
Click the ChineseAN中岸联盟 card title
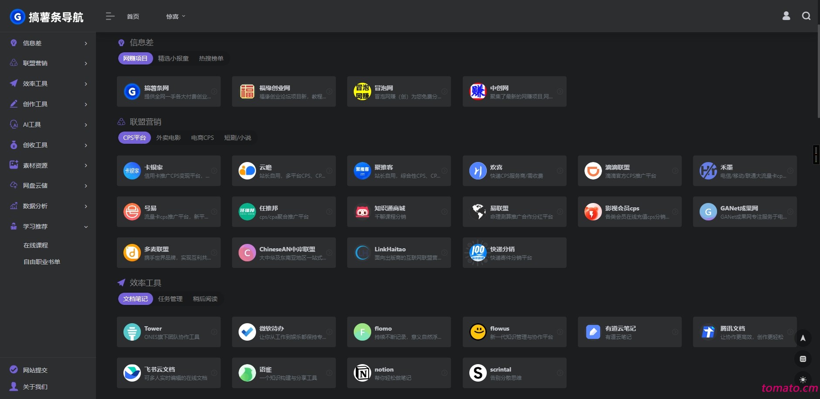[287, 249]
